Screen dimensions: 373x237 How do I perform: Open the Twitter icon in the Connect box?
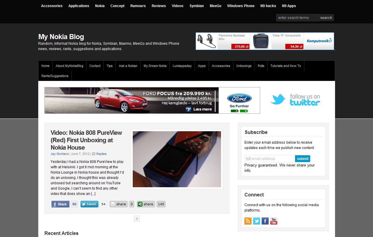click(257, 221)
